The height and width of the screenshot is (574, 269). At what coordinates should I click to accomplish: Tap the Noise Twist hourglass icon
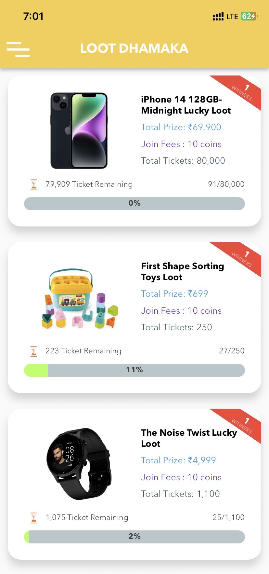coord(34,518)
